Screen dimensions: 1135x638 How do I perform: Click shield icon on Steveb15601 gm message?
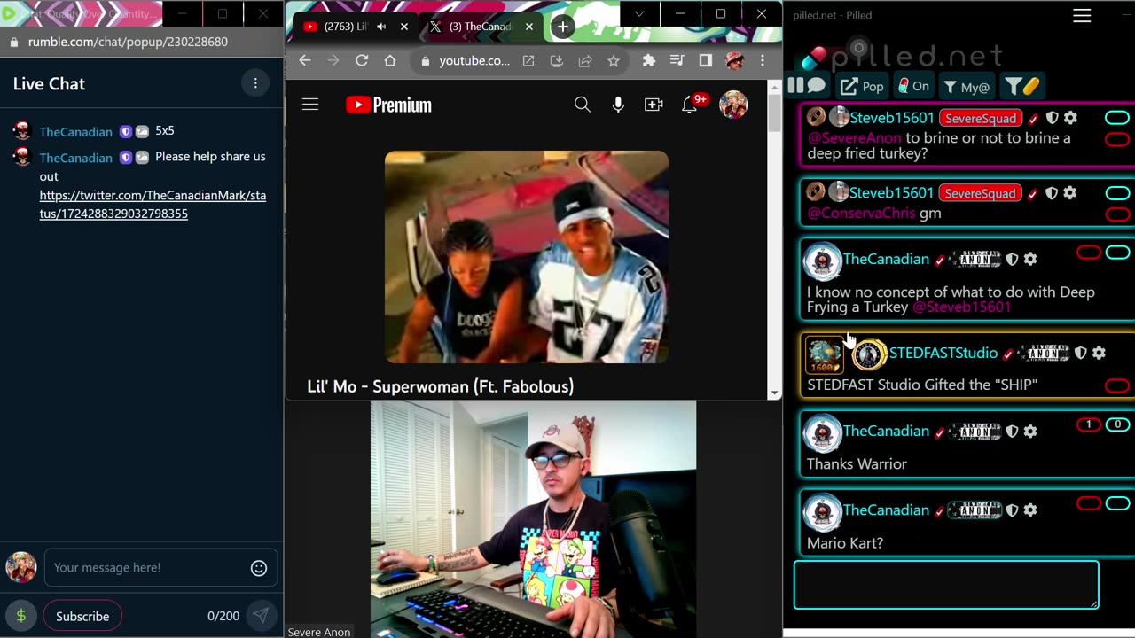tap(1052, 193)
